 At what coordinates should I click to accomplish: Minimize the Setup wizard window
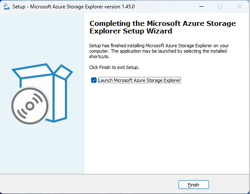click(202, 7)
